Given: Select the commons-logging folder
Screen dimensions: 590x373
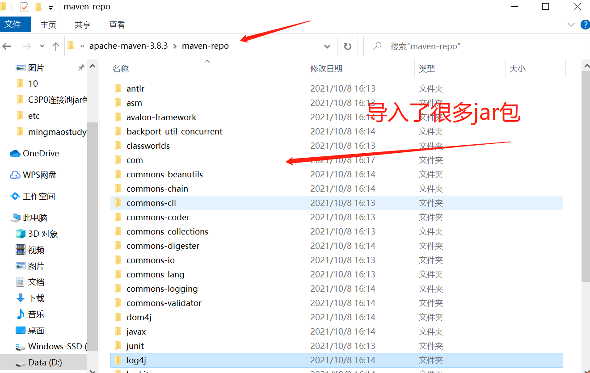Looking at the screenshot, I should click(337, 289).
